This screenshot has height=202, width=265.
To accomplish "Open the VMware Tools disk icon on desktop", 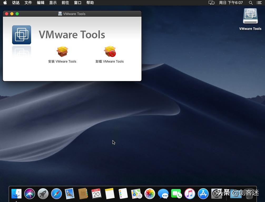I will coord(250,16).
